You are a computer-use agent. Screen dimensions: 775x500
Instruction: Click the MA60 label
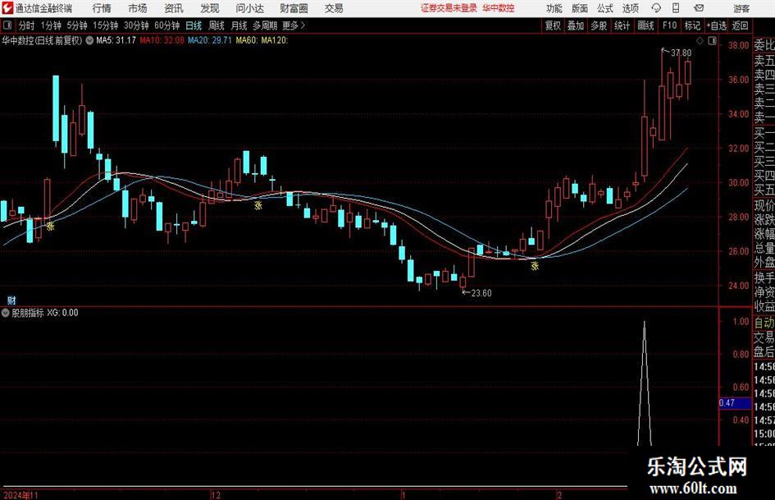click(x=246, y=40)
